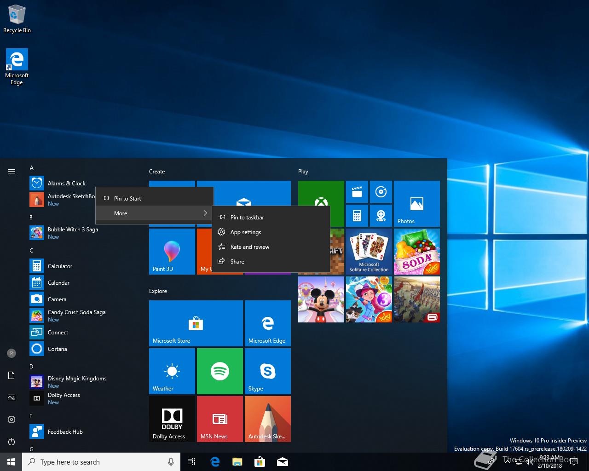The image size is (589, 471).
Task: Jump via letter D list header
Action: tap(31, 367)
